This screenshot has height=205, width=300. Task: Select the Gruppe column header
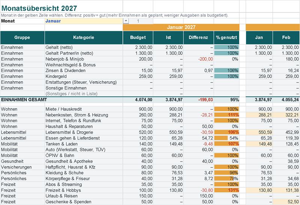(22, 38)
